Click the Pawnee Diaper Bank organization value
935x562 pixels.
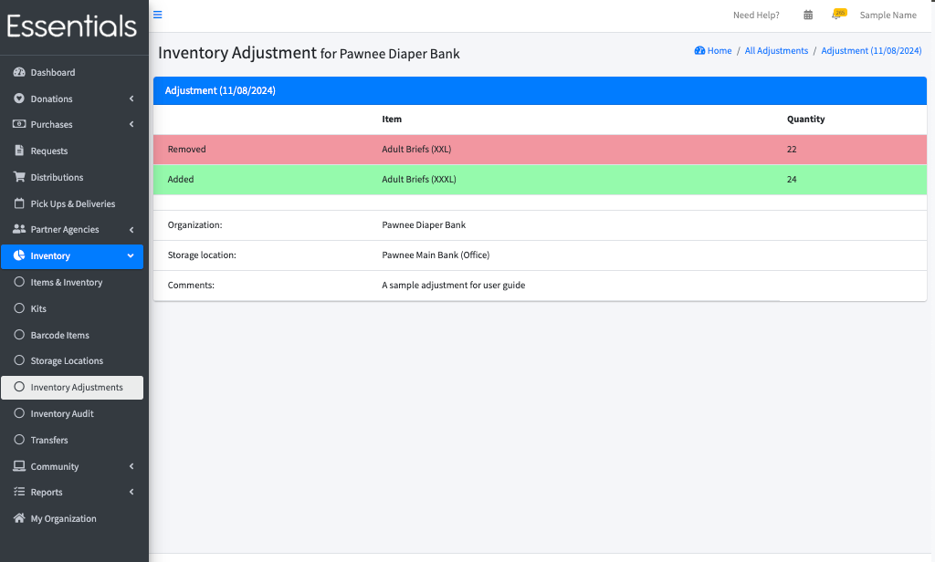tap(424, 224)
